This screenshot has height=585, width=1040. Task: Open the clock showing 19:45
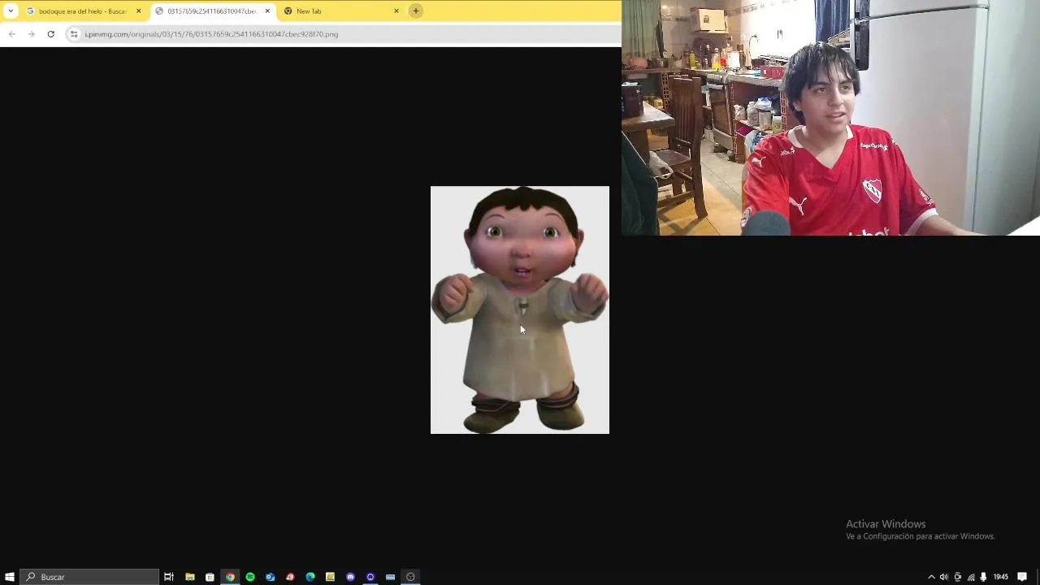pyautogui.click(x=1001, y=577)
